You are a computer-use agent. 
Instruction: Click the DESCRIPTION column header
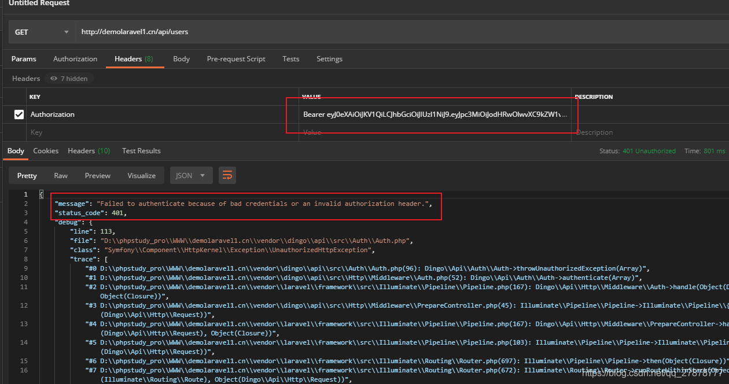point(594,97)
